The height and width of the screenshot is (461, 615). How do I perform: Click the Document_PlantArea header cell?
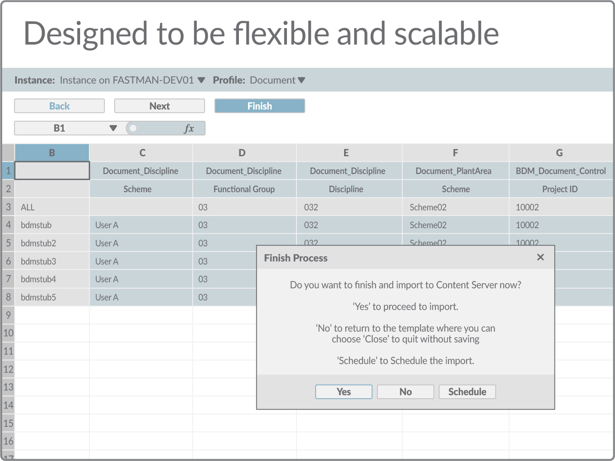pos(453,171)
